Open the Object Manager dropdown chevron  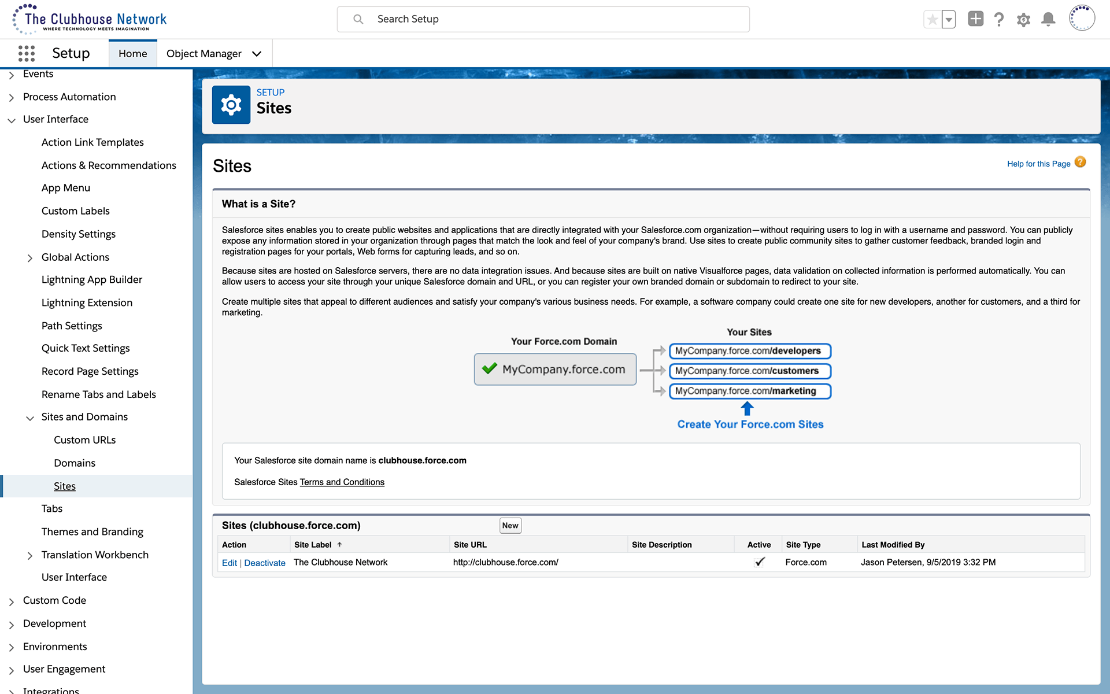[x=257, y=54]
